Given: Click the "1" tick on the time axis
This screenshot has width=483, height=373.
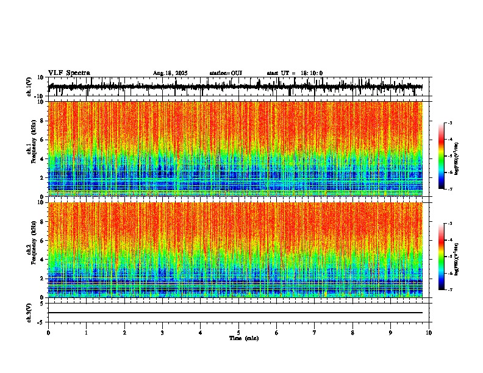Looking at the screenshot, I should (86, 333).
